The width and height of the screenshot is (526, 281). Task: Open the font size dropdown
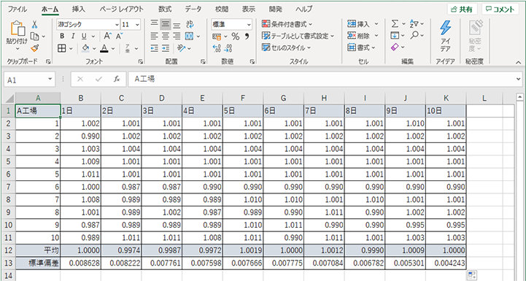point(137,25)
